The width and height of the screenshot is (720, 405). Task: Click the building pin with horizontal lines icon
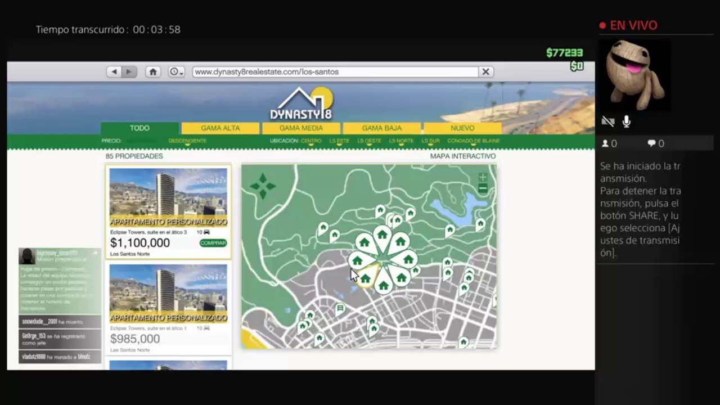(340, 309)
